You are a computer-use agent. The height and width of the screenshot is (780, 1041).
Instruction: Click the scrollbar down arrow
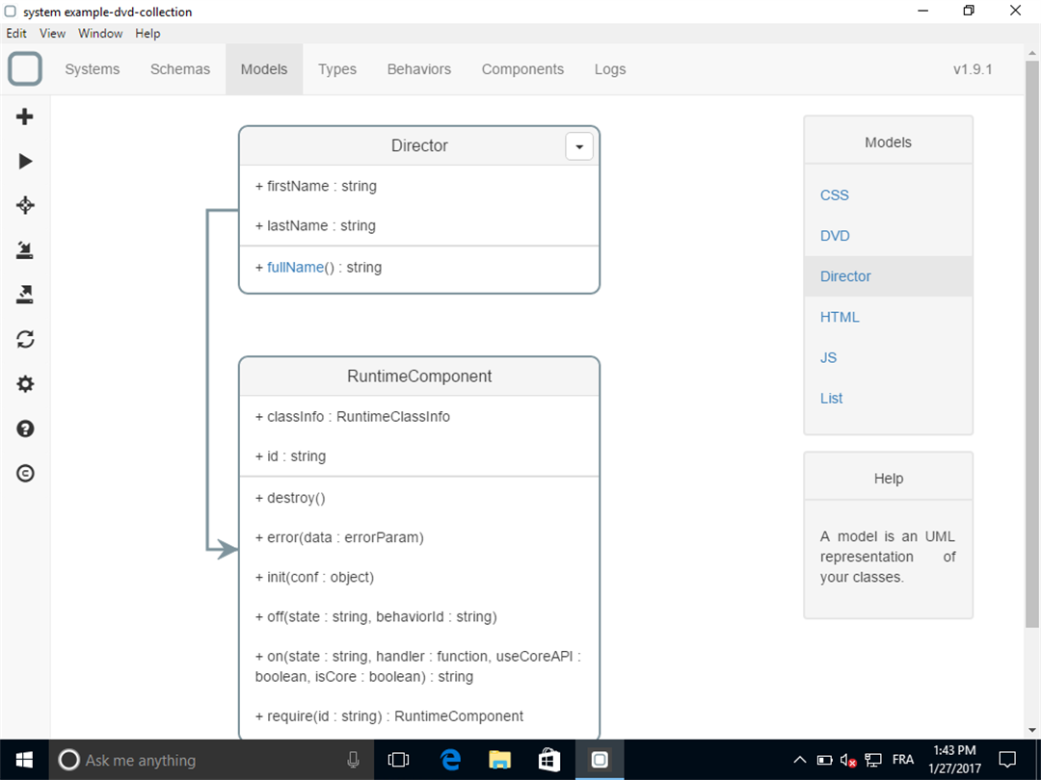tap(1032, 730)
